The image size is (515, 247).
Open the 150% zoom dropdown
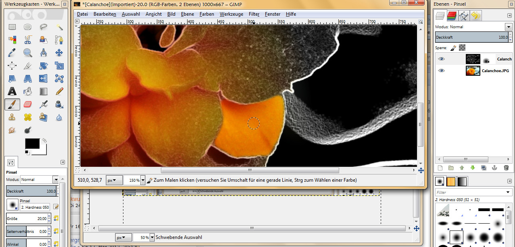142,181
